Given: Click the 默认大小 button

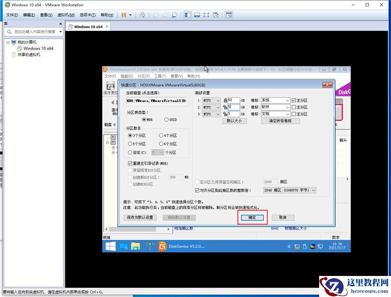Looking at the screenshot, I should (x=235, y=121).
